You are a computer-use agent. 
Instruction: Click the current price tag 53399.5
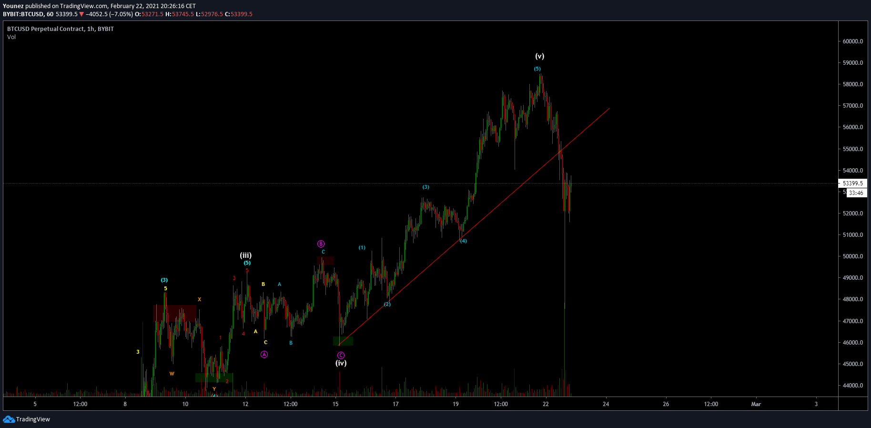852,183
